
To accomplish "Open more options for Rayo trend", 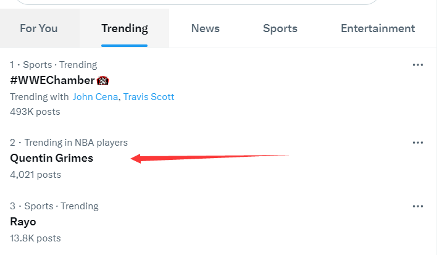I will click(x=417, y=206).
